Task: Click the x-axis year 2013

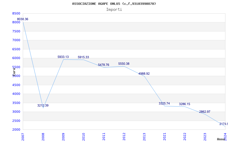Action: [144, 137]
